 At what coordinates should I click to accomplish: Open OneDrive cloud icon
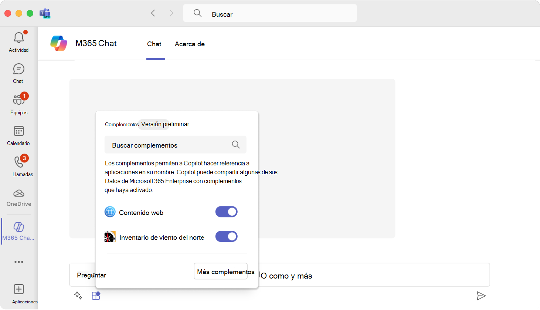pyautogui.click(x=19, y=193)
